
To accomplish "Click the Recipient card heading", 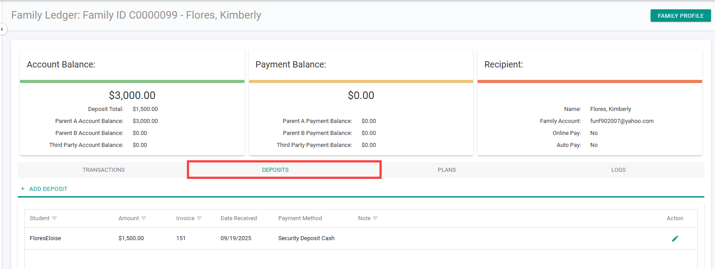I will click(504, 64).
